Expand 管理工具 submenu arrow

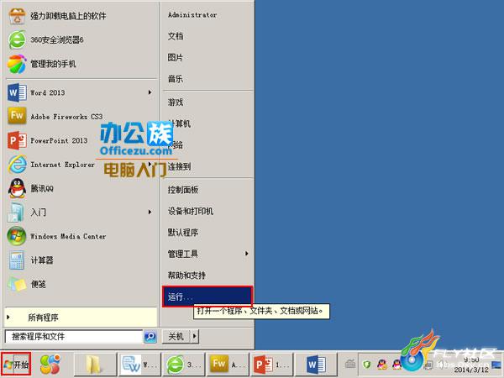[x=246, y=254]
